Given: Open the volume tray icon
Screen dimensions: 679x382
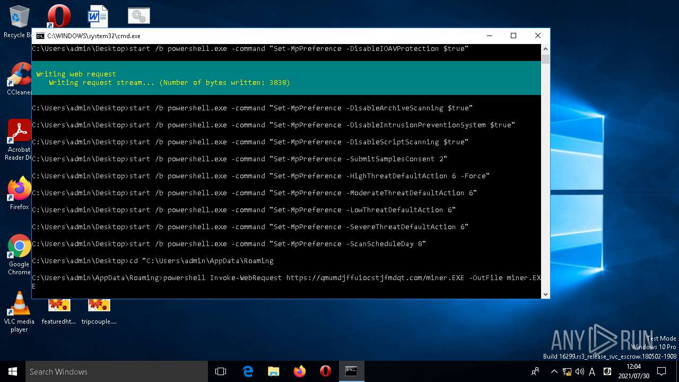Looking at the screenshot, I should point(580,371).
